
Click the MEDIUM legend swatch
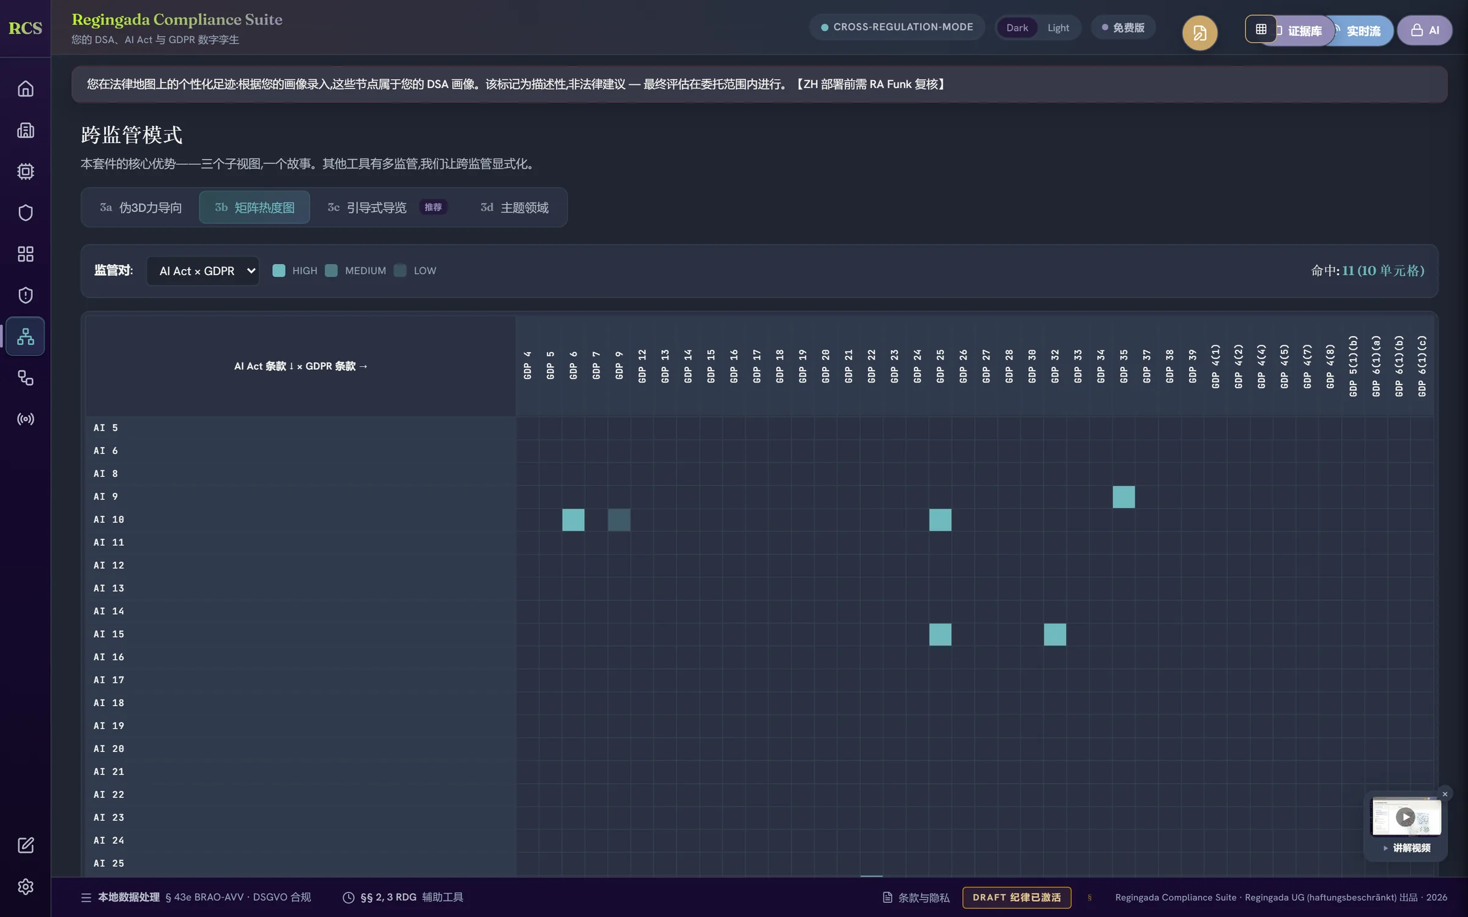[x=331, y=271]
